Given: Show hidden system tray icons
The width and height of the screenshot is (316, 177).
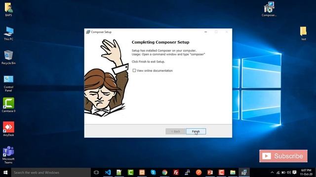Looking at the screenshot, I should (272, 173).
